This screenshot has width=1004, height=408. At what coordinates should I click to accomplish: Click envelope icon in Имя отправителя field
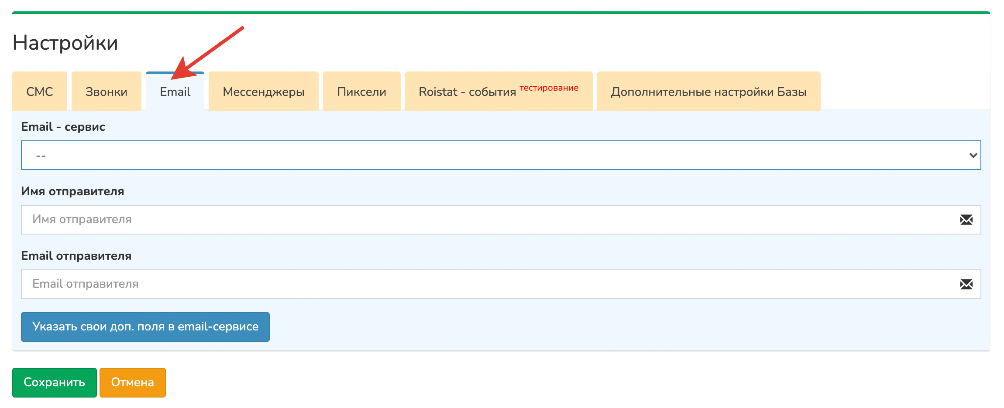coord(966,220)
